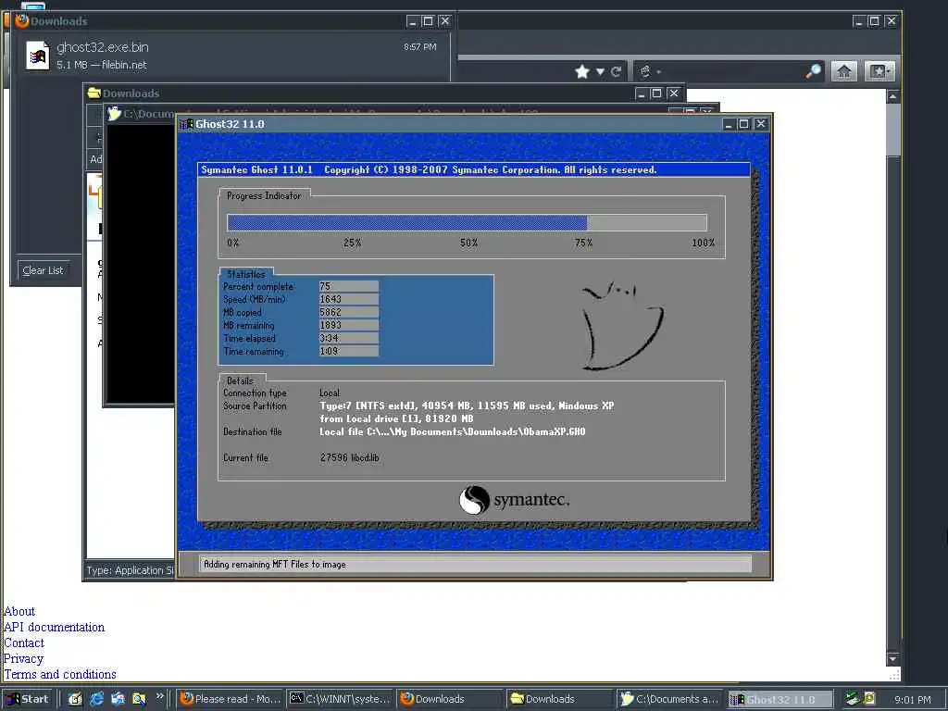The height and width of the screenshot is (711, 948).
Task: Click the MB remaining value 1893
Action: click(348, 325)
